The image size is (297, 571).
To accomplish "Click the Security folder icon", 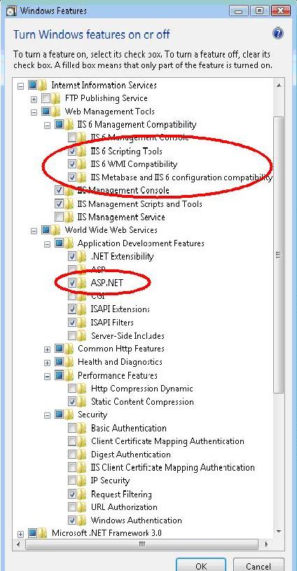I will (x=69, y=415).
